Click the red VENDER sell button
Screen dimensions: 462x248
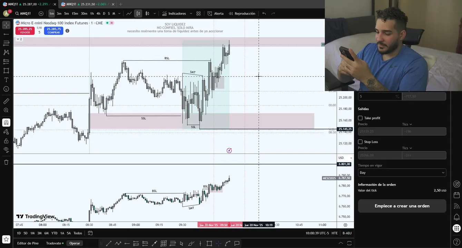pos(25,31)
